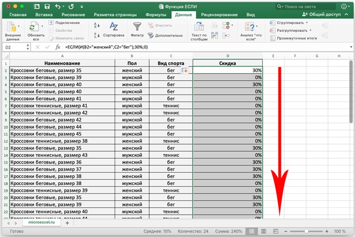
Task: Open the Рисование tab
Action: (x=73, y=15)
